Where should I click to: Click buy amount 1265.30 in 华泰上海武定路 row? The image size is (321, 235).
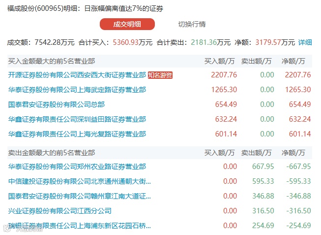point(224,90)
